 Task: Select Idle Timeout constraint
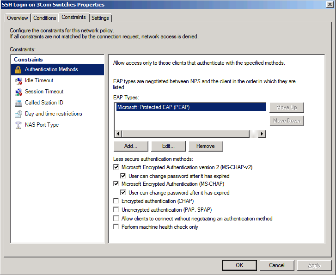tap(57, 80)
